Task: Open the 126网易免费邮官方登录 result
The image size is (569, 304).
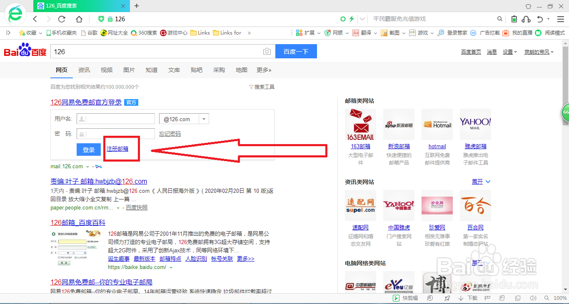Action: coord(86,102)
